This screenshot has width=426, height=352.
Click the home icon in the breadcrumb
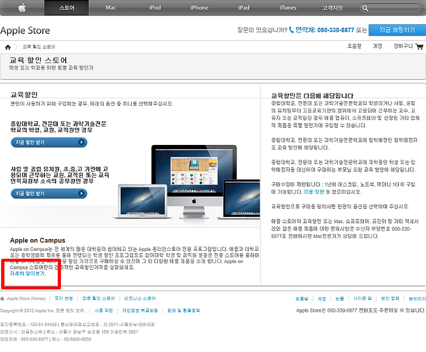tap(8, 47)
